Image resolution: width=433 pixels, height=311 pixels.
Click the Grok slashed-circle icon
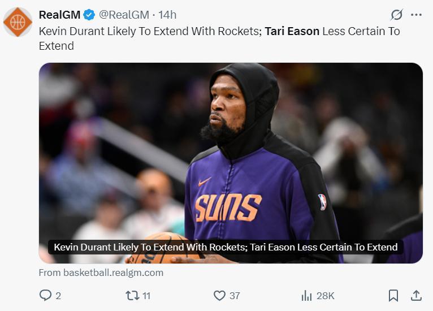tap(397, 15)
